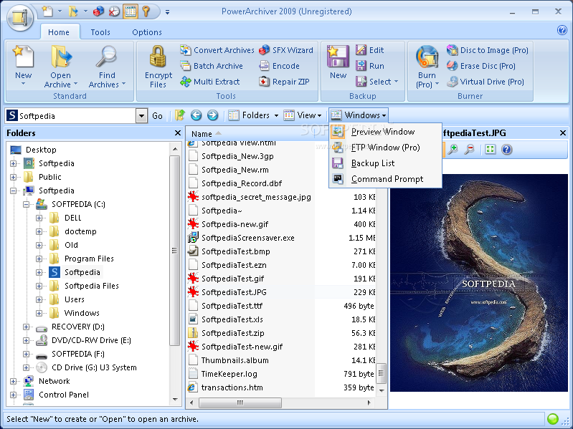Start Batch Archive tool
Screen dimensions: 573x429
point(212,66)
